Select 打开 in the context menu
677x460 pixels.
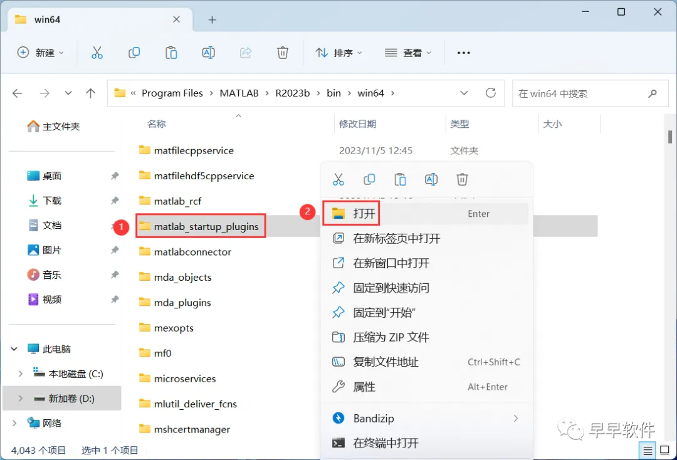pos(425,214)
